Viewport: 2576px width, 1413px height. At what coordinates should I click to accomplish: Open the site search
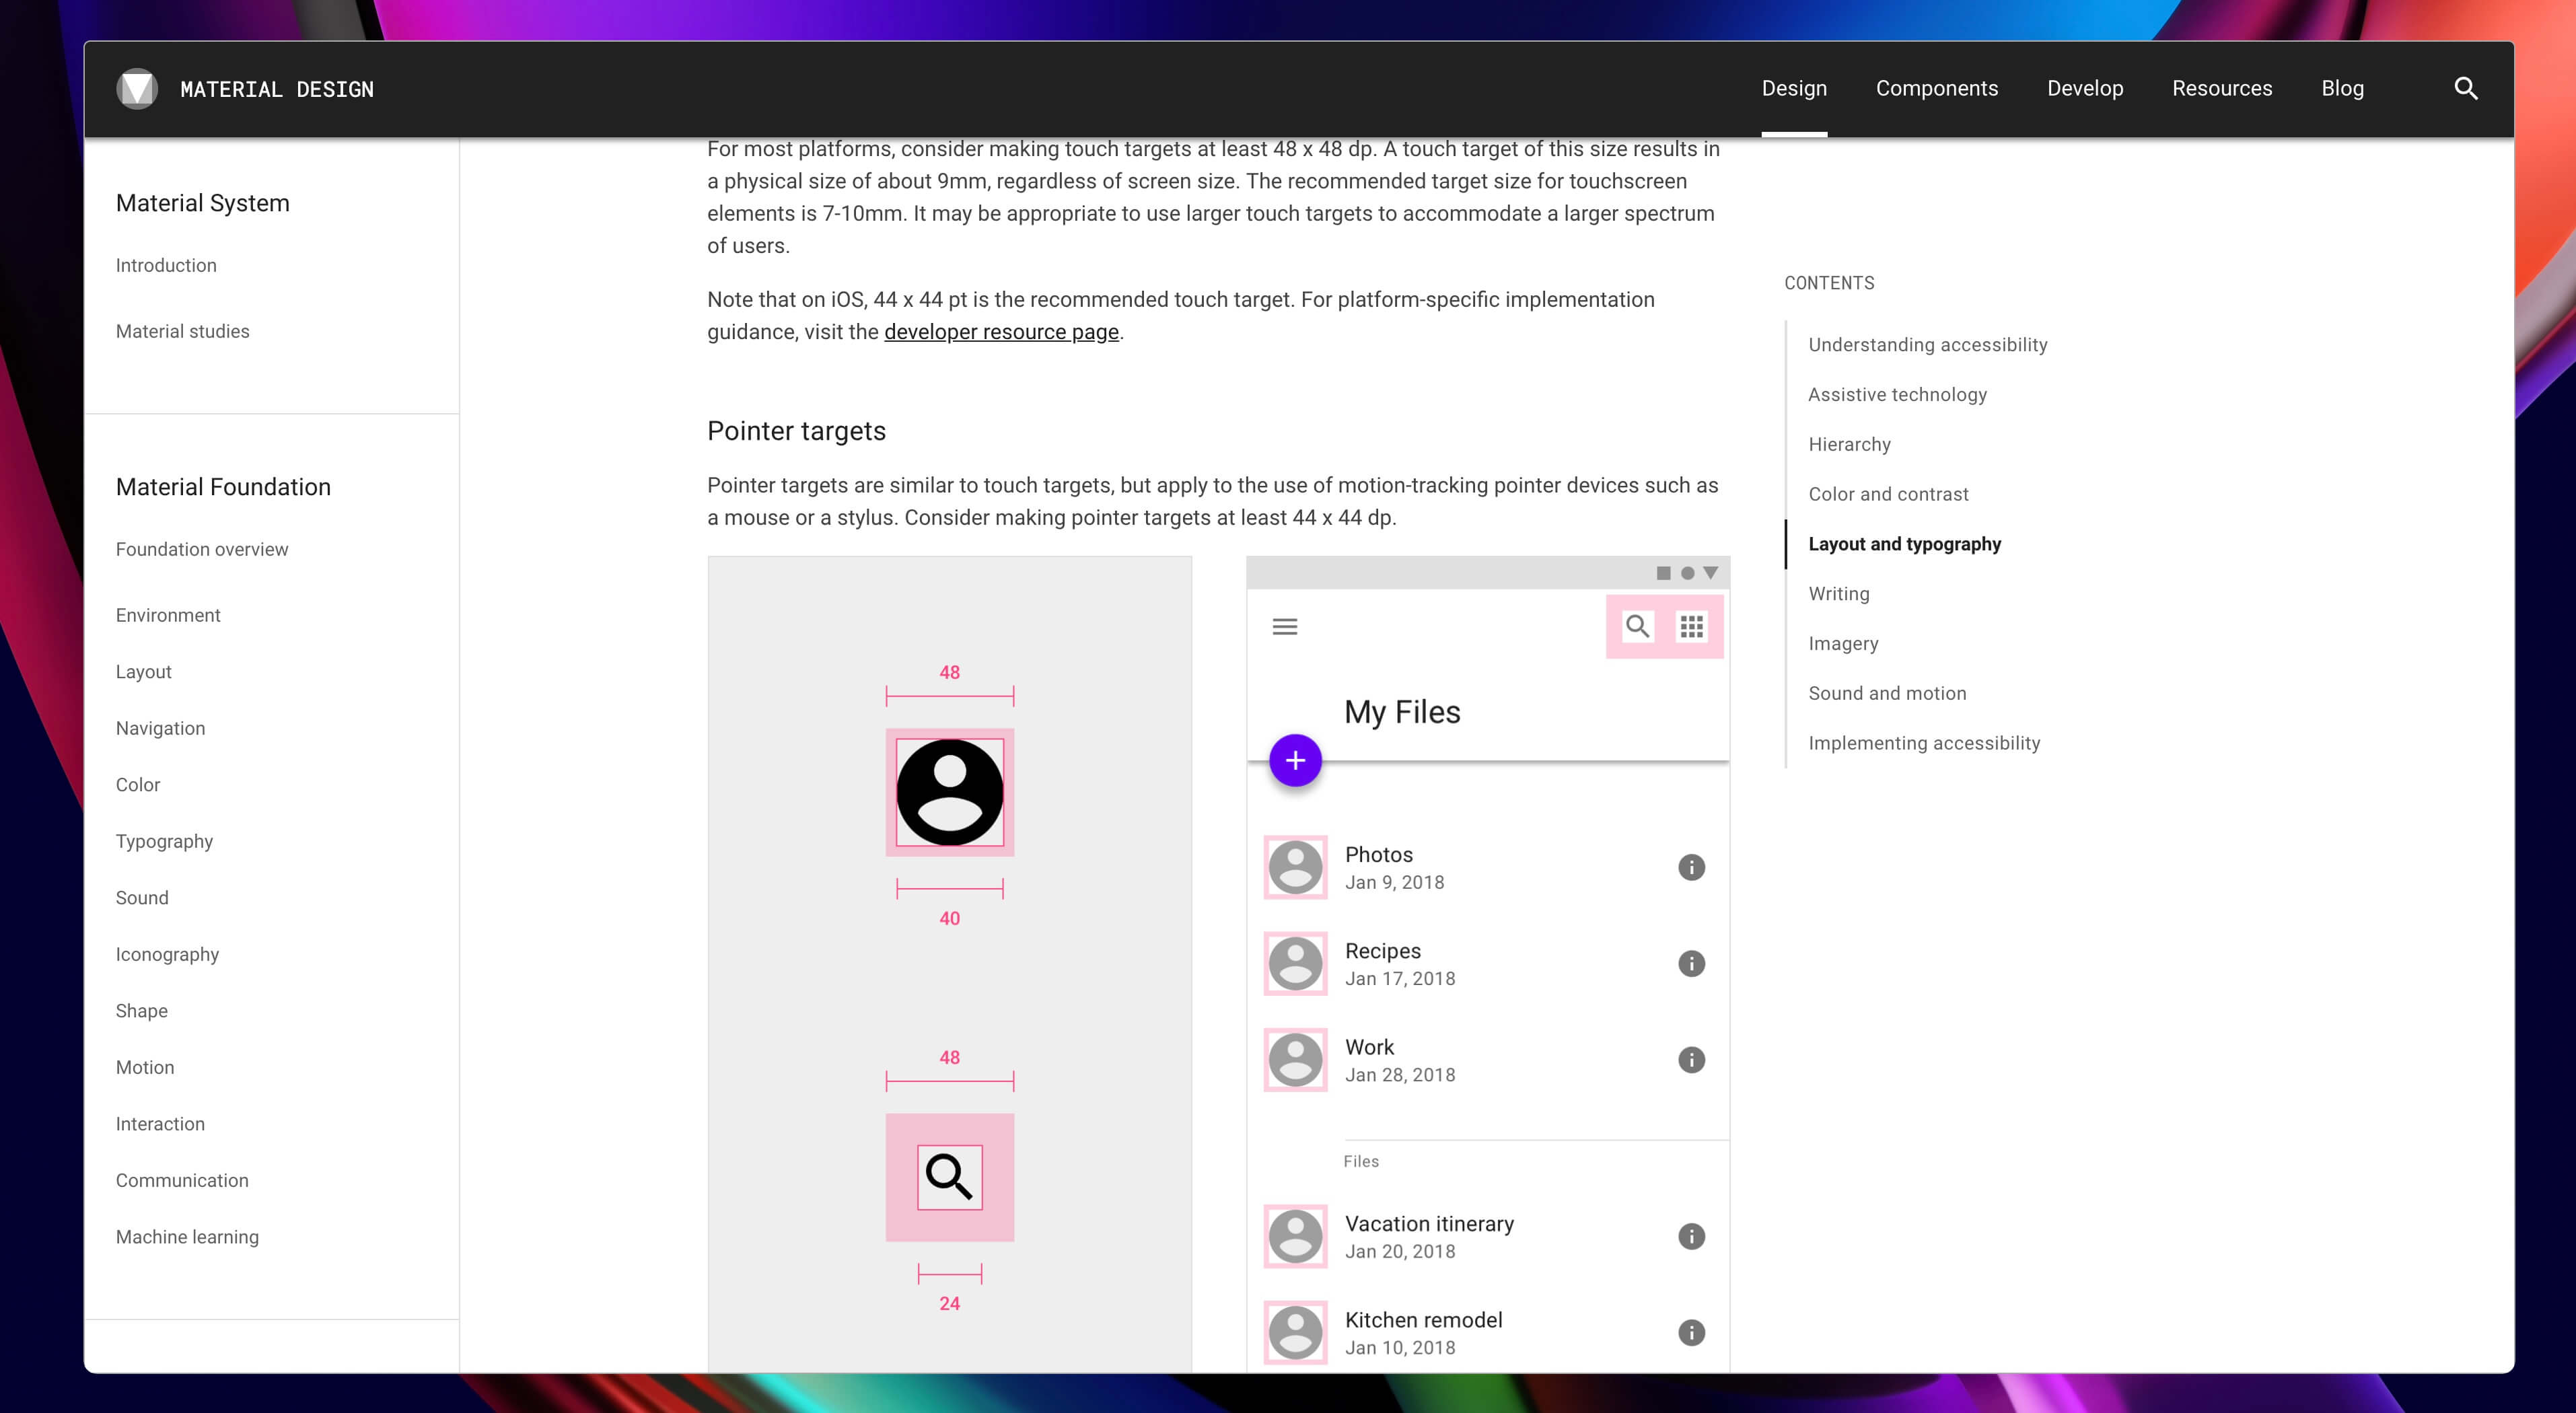click(x=2467, y=88)
